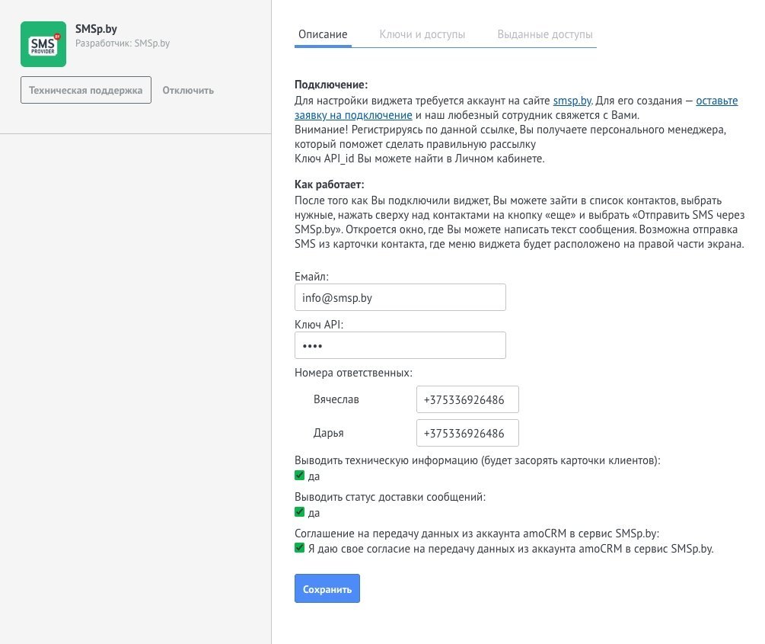Uncheck the data transfer agreement consent checkbox

coord(299,548)
